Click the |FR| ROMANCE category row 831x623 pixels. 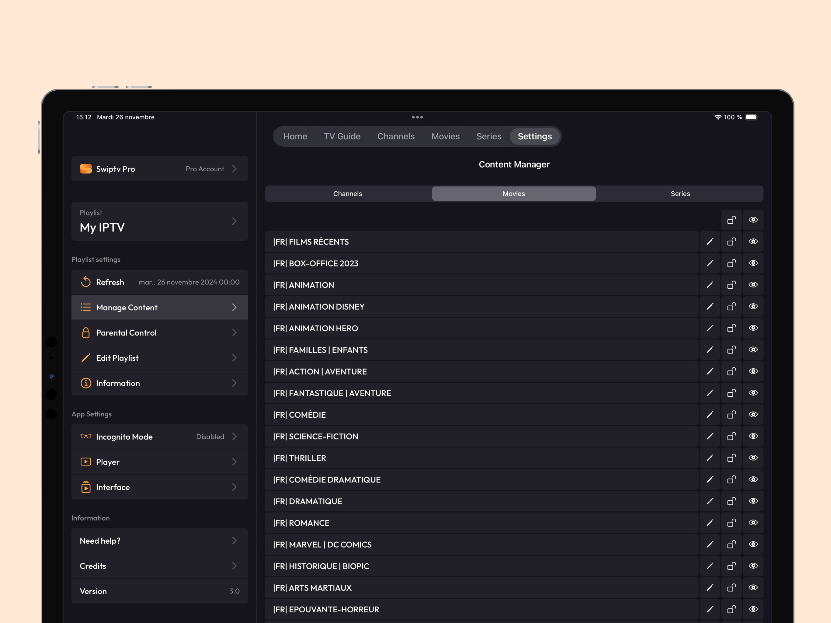(x=481, y=523)
